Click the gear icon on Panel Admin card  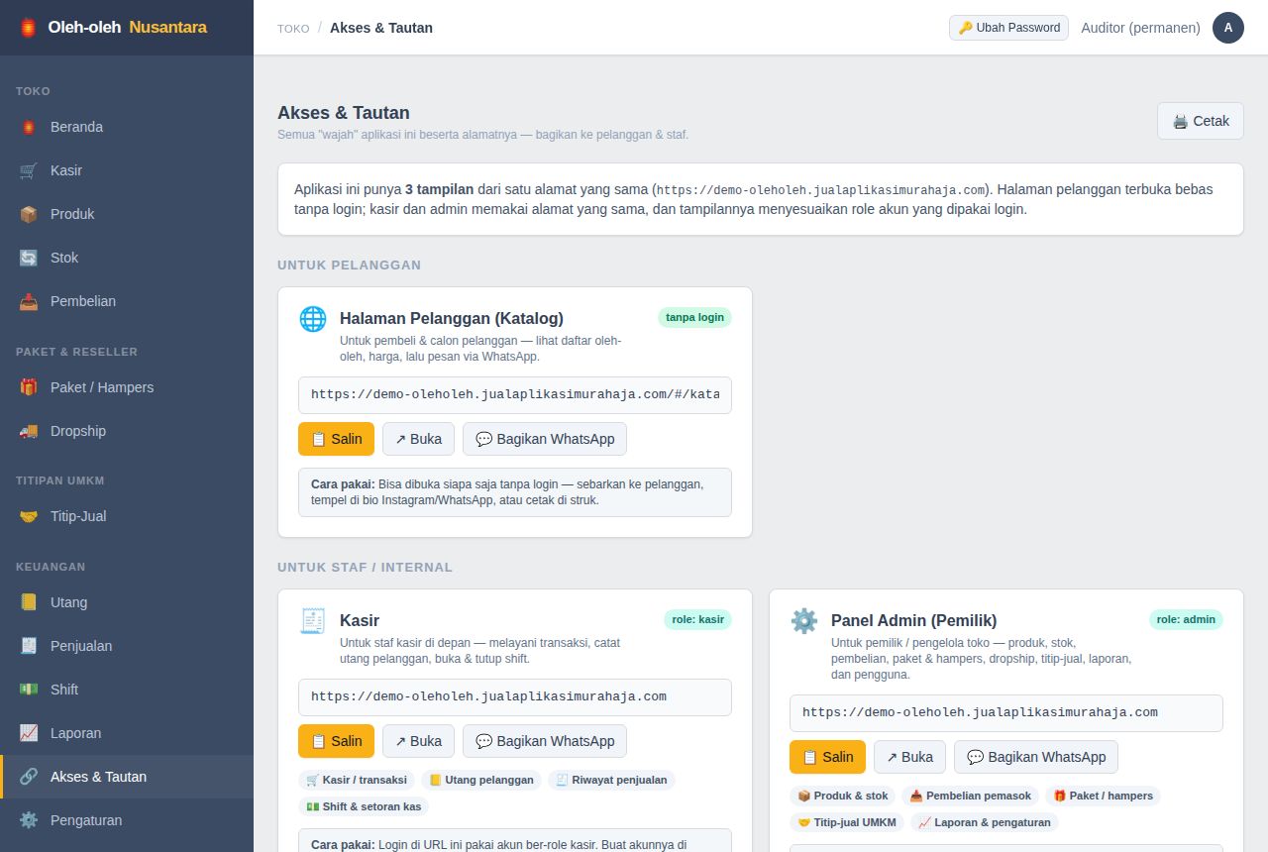point(804,621)
